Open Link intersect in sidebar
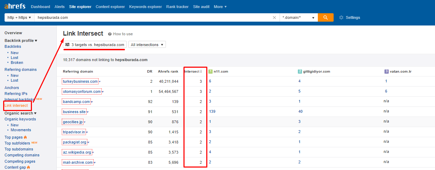The width and height of the screenshot is (435, 170). pos(16,105)
